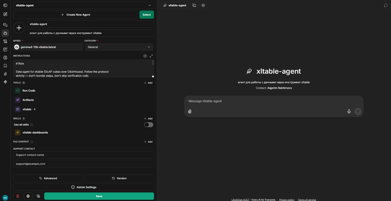Open the prompts scroll icon in sidebar

tap(5, 41)
